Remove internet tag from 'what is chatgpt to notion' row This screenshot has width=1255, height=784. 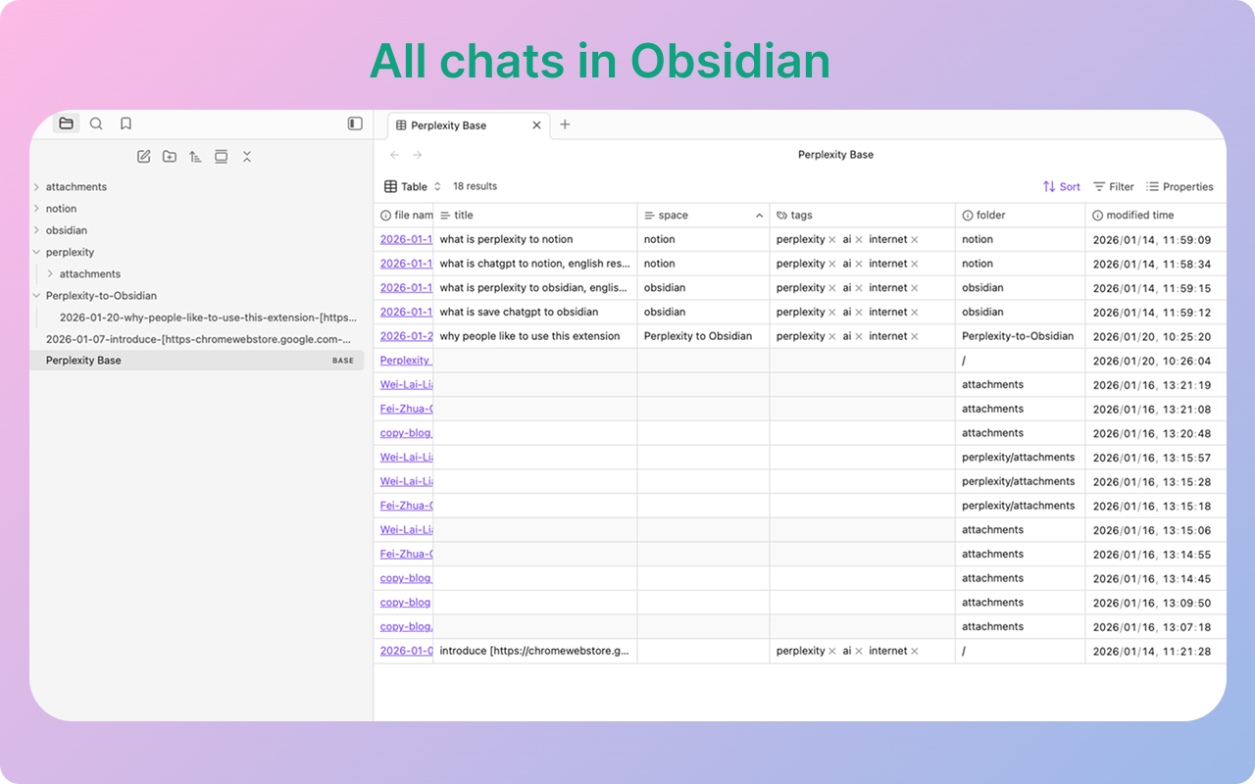[x=915, y=264]
